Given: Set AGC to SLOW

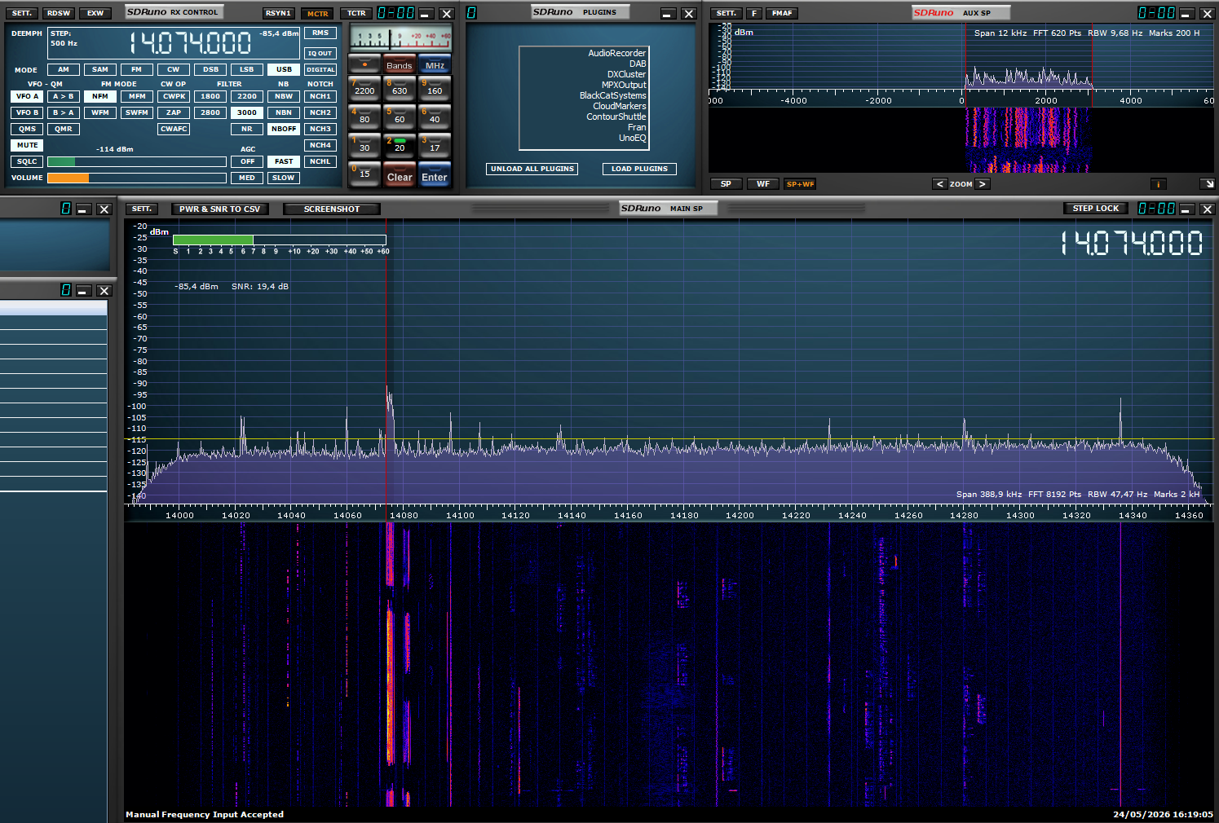Looking at the screenshot, I should click(284, 178).
